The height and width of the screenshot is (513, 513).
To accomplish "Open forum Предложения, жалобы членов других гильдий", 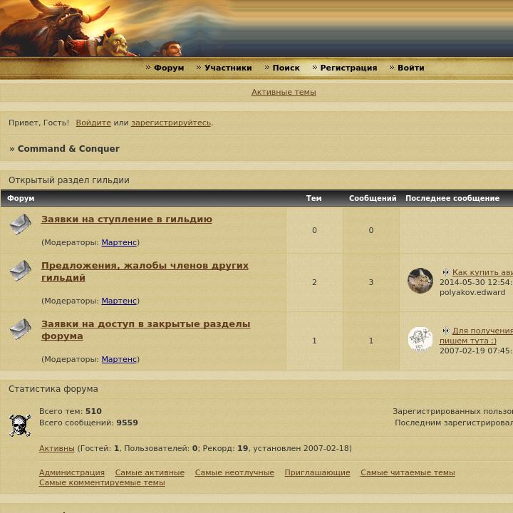I will point(145,271).
